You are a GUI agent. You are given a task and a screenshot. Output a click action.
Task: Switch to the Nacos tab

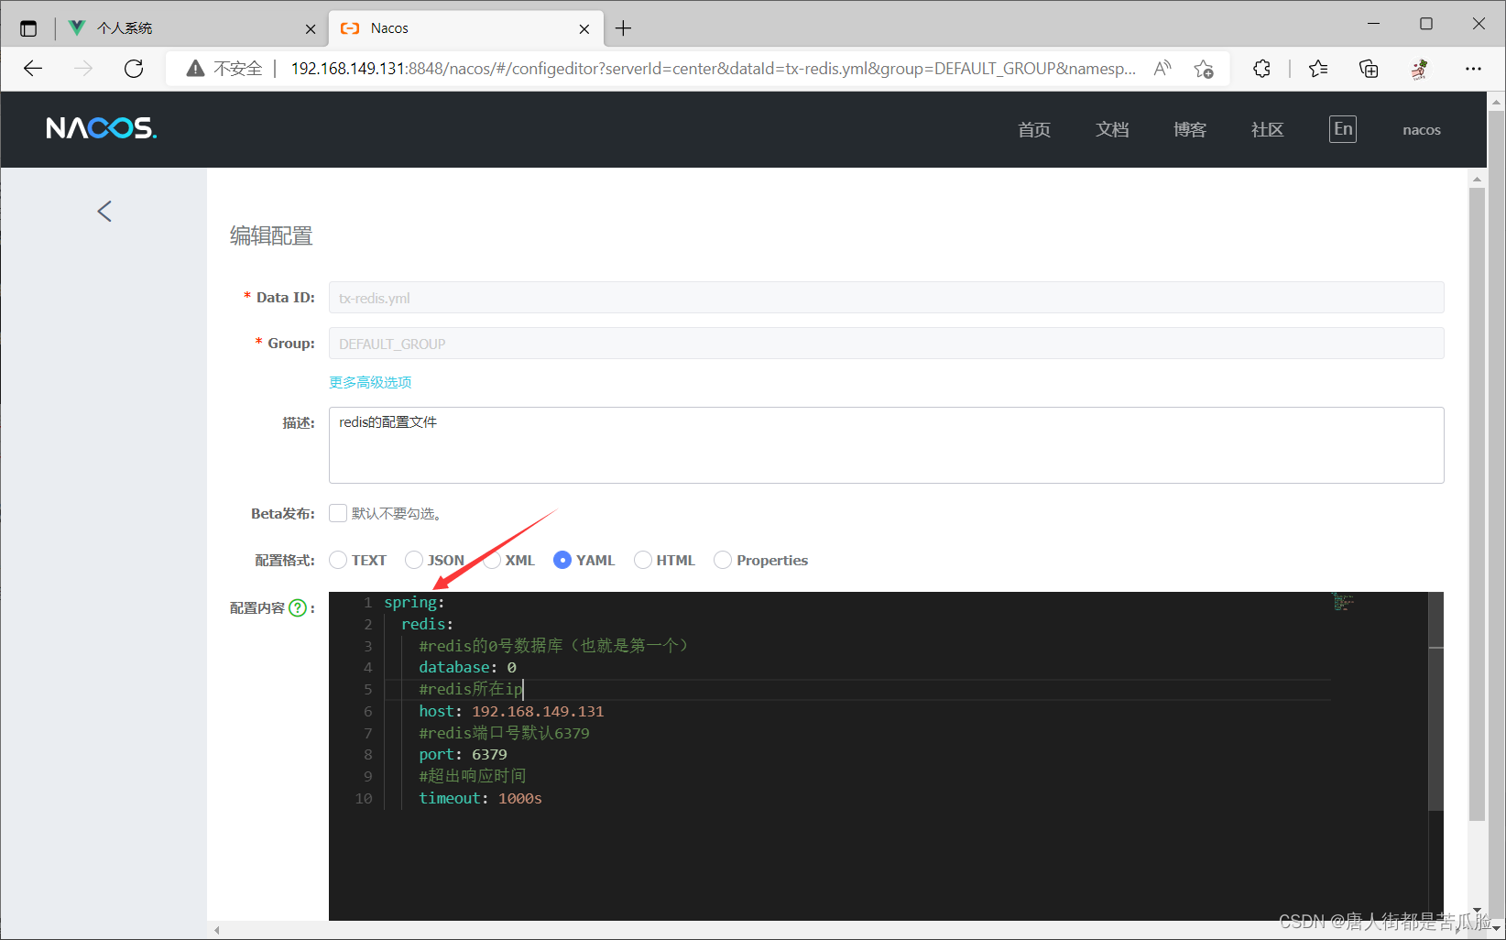pyautogui.click(x=465, y=28)
